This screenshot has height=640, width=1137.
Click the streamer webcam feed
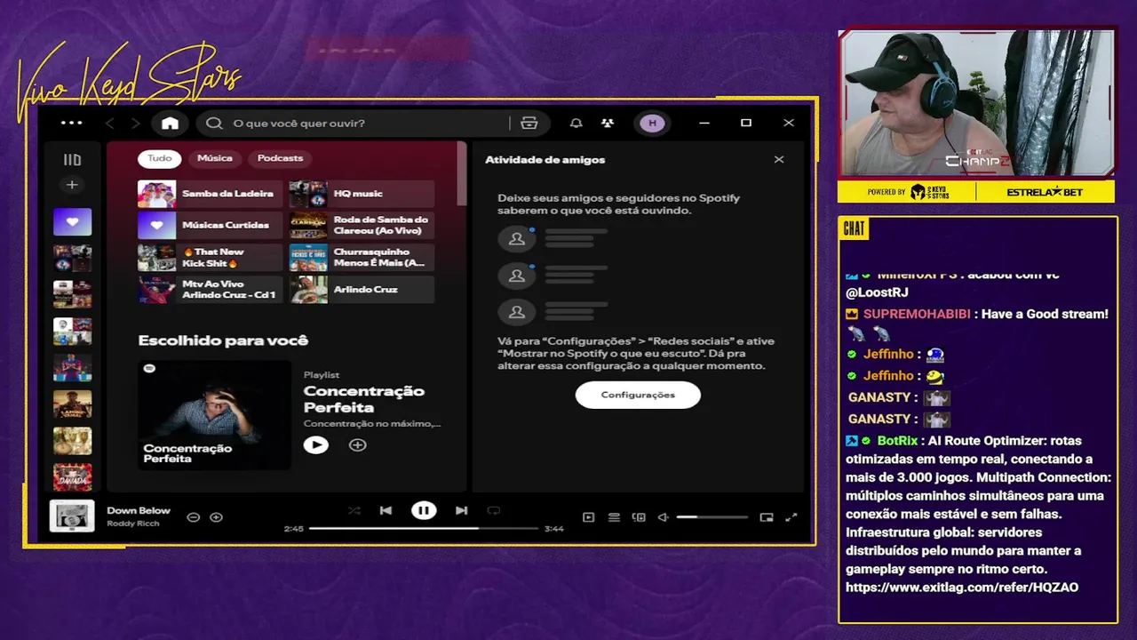(x=976, y=103)
